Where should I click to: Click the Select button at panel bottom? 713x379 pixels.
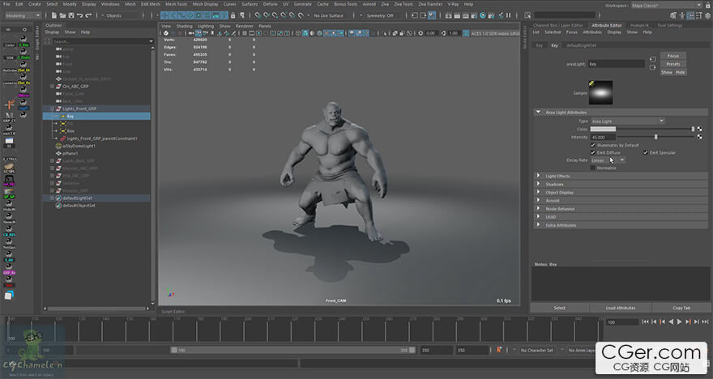pos(559,308)
